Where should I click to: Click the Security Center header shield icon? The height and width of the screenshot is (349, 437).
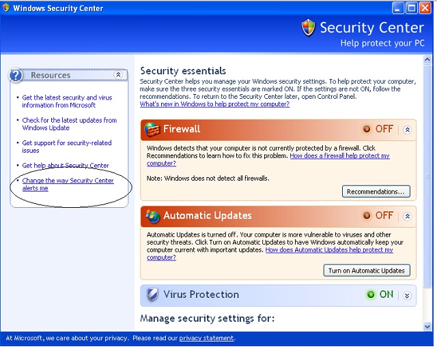[x=309, y=28]
